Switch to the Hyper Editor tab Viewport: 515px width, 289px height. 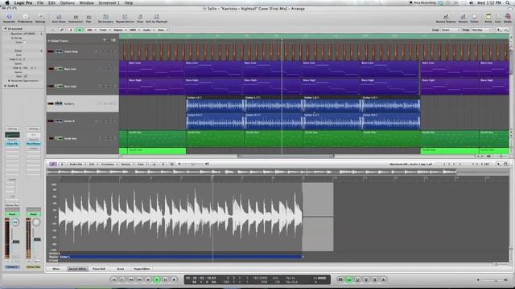(142, 269)
